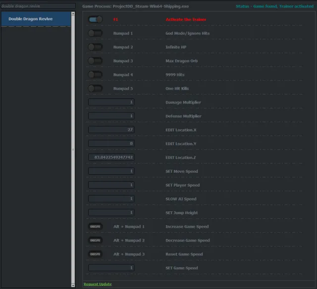
Task: Edit the Location.X value field
Action: (x=111, y=130)
